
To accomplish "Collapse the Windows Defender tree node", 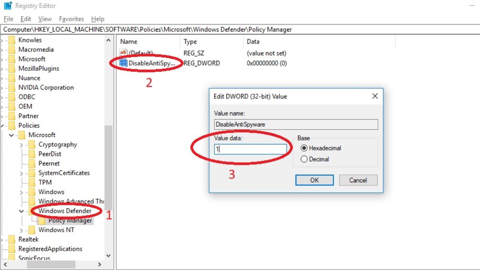I will [21, 211].
